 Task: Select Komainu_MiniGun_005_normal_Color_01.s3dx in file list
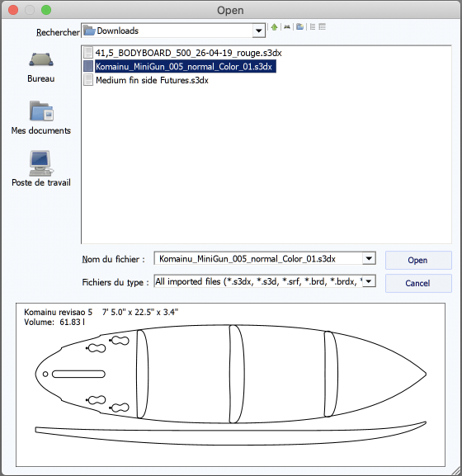(x=185, y=67)
